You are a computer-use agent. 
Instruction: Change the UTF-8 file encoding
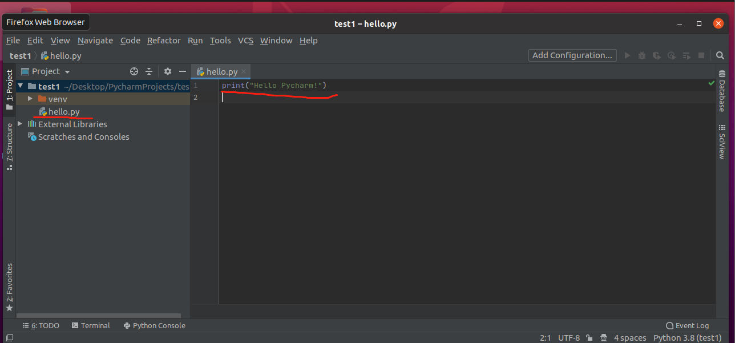[x=569, y=338]
